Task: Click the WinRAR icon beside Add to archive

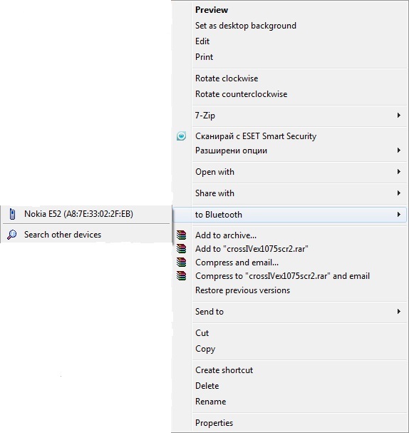Action: 181,235
